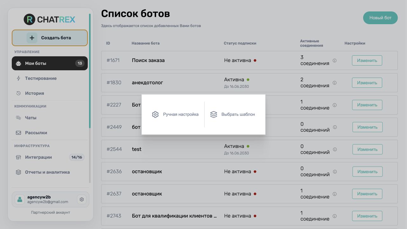Click the envelope icon beside Рассылки
The height and width of the screenshot is (229, 407).
pyautogui.click(x=18, y=133)
